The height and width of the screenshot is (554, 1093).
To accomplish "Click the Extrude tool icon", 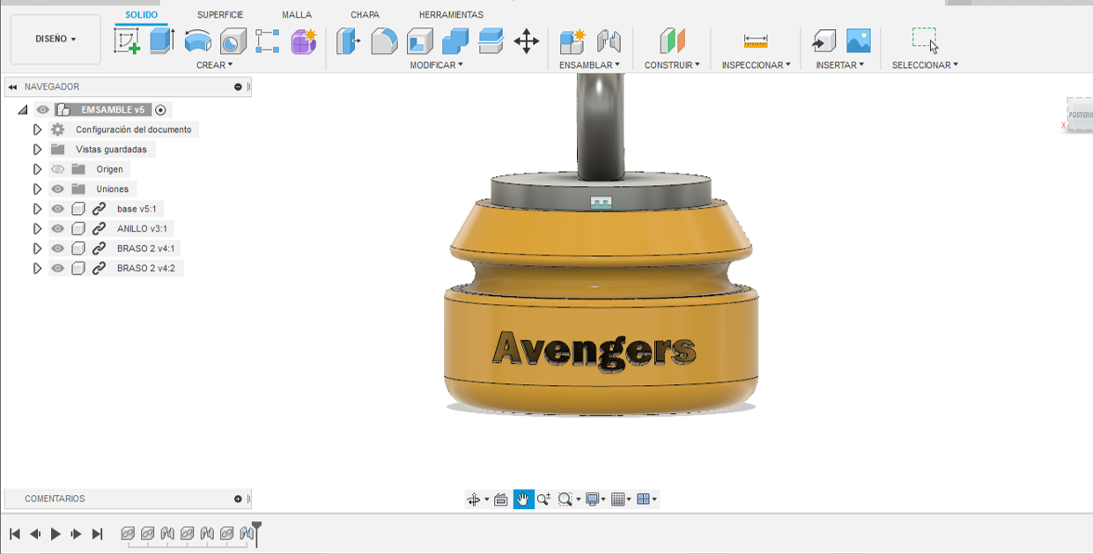I will (x=162, y=41).
